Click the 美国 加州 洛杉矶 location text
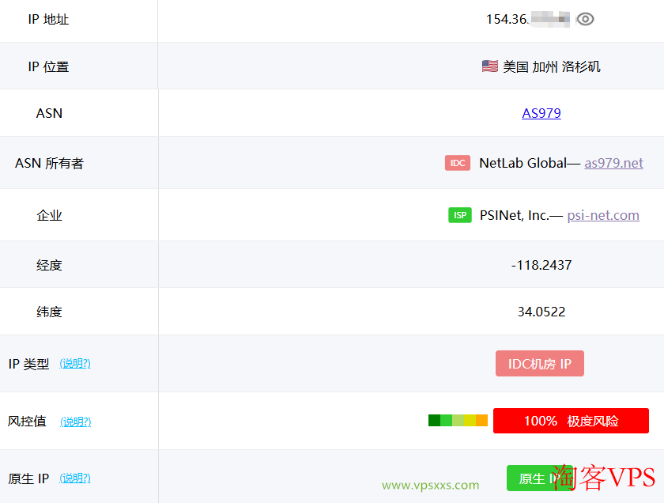The width and height of the screenshot is (664, 503). coord(551,66)
